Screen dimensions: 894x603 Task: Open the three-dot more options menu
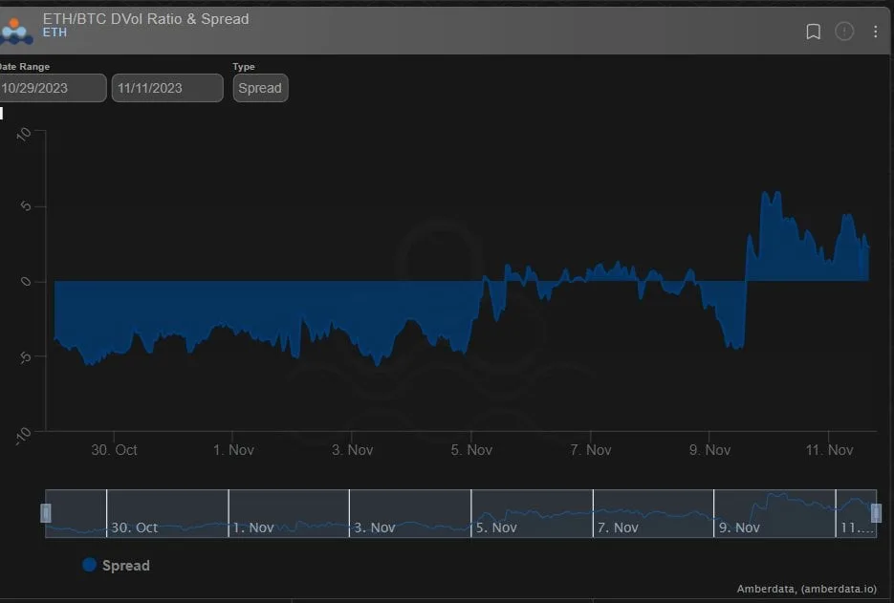[875, 32]
